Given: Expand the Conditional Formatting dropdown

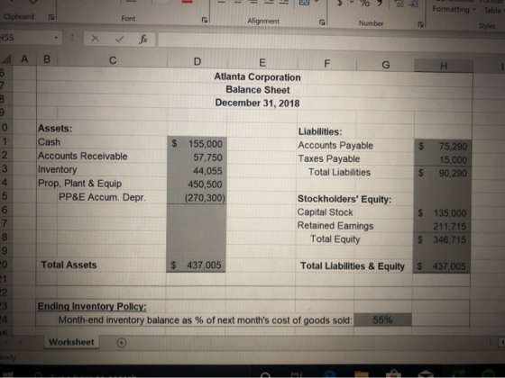Looking at the screenshot, I should [454, 9].
